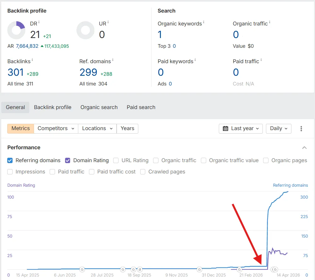The height and width of the screenshot is (280, 315).
Task: Switch to the Organic search tab
Action: [99, 107]
